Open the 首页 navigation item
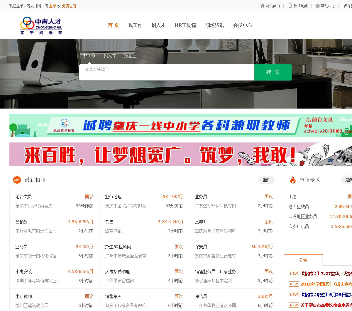The height and width of the screenshot is (311, 352). coord(113,25)
